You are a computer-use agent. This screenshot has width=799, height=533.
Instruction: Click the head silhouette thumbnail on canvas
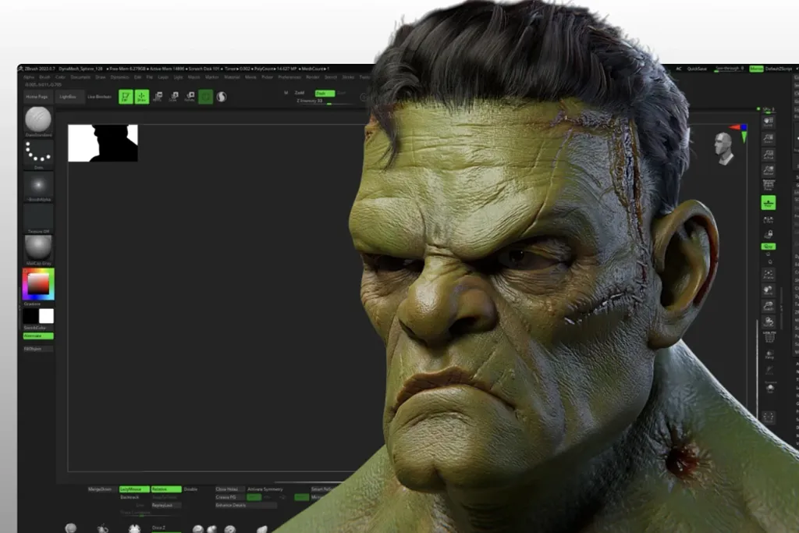tap(103, 143)
